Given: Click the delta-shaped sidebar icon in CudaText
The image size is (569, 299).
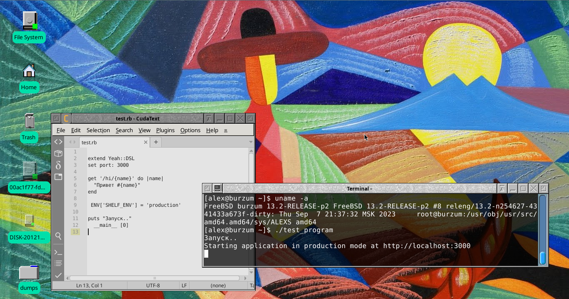Looking at the screenshot, I should pos(58,165).
